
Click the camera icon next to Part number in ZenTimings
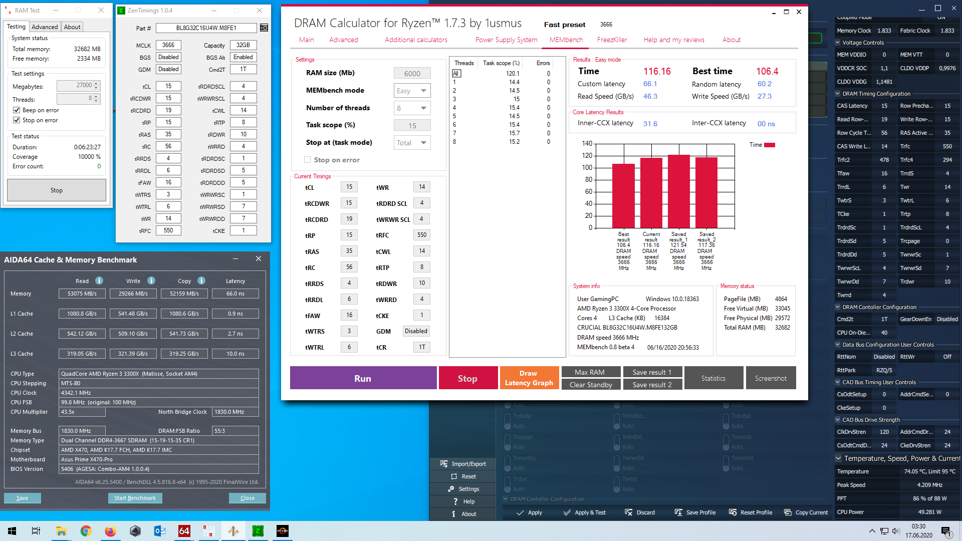tap(263, 28)
